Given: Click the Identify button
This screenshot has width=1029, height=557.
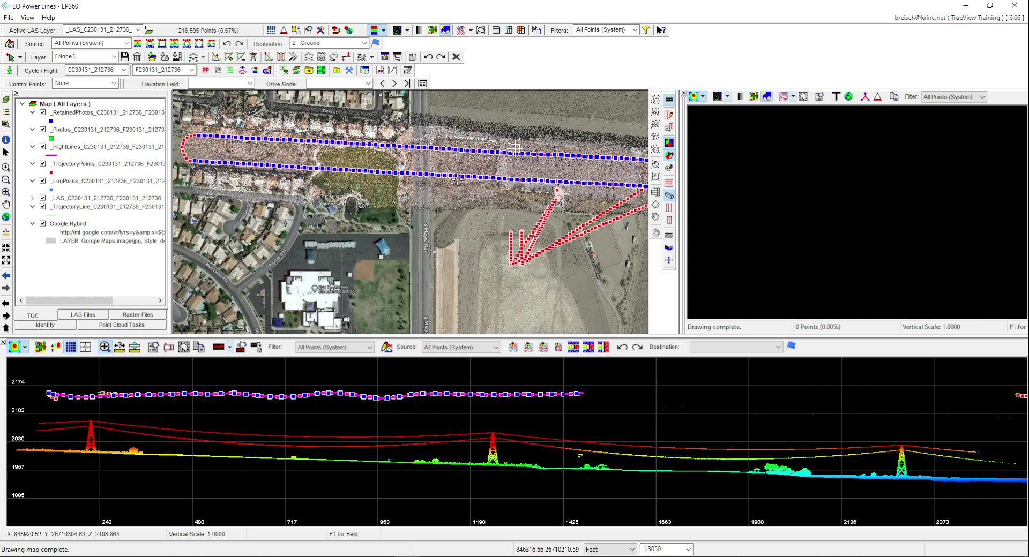Looking at the screenshot, I should (45, 325).
